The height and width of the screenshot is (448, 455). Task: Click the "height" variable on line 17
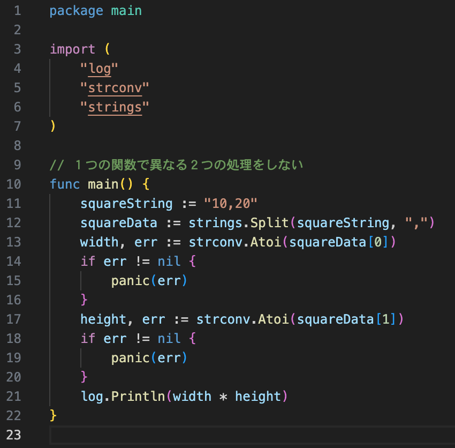point(103,319)
